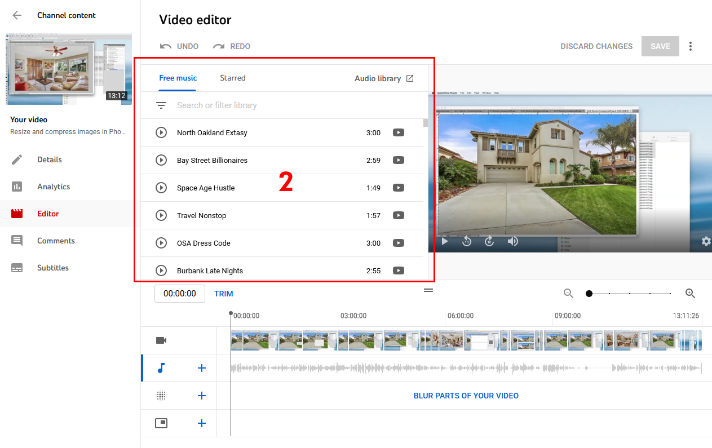Mute the video preview volume

pyautogui.click(x=512, y=241)
